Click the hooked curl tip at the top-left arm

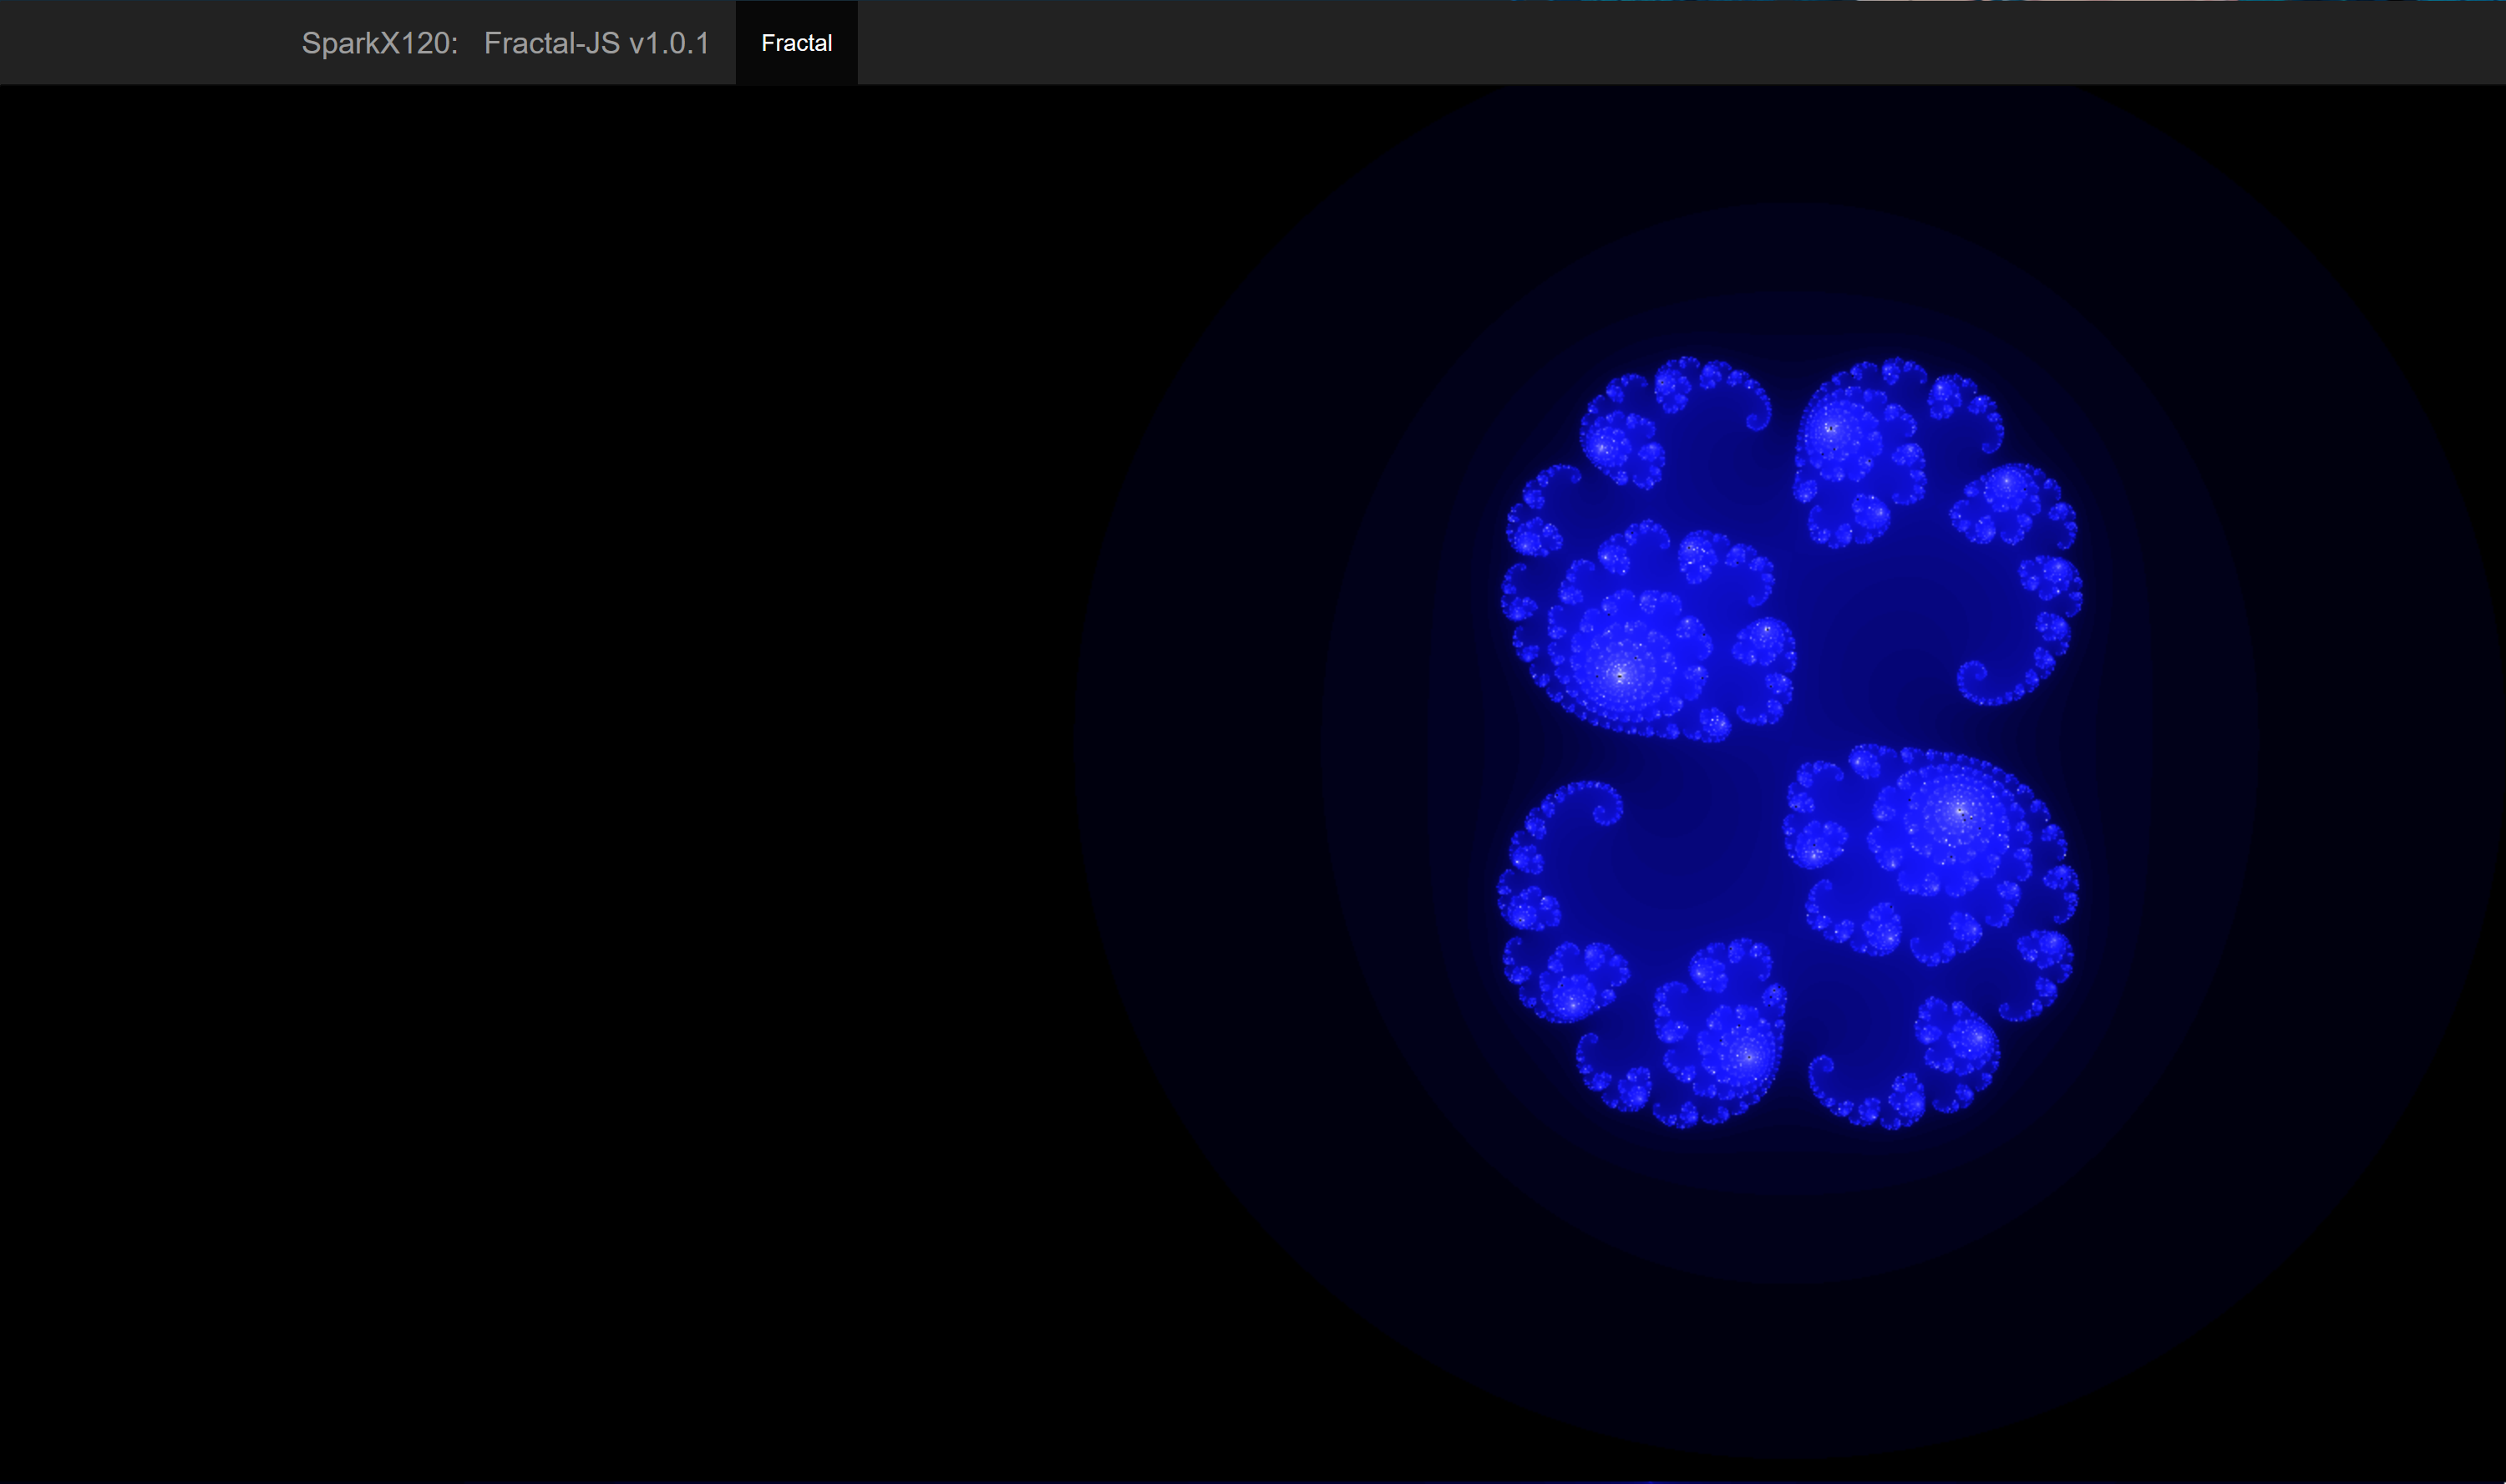(1757, 418)
